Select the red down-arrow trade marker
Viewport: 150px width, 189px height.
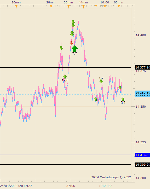tap(71, 43)
